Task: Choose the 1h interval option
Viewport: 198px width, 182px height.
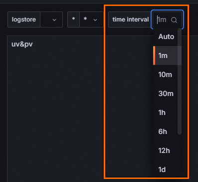Action: (x=167, y=112)
